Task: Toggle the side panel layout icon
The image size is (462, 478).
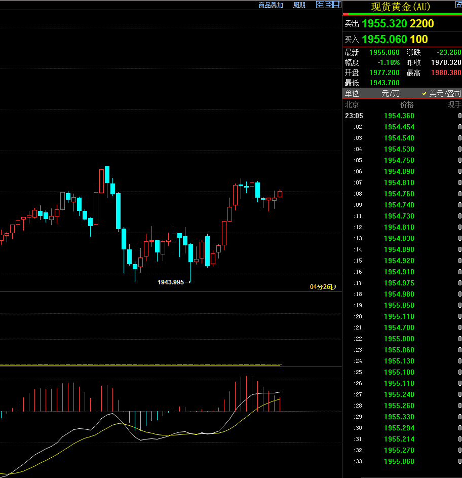Action: 337,5
